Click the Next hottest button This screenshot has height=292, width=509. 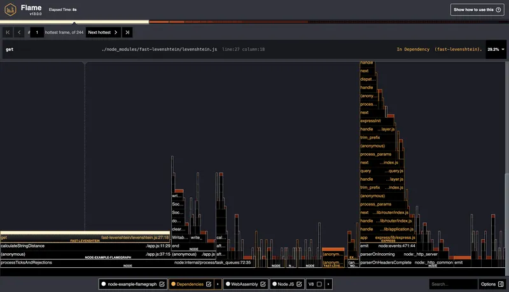pyautogui.click(x=103, y=32)
